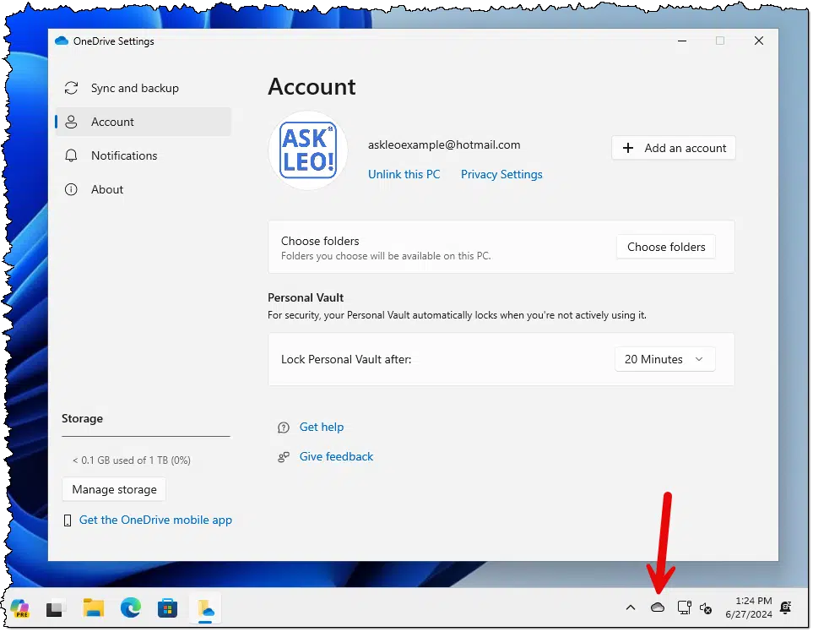
Task: Click the muted volume icon in system tray
Action: (706, 607)
